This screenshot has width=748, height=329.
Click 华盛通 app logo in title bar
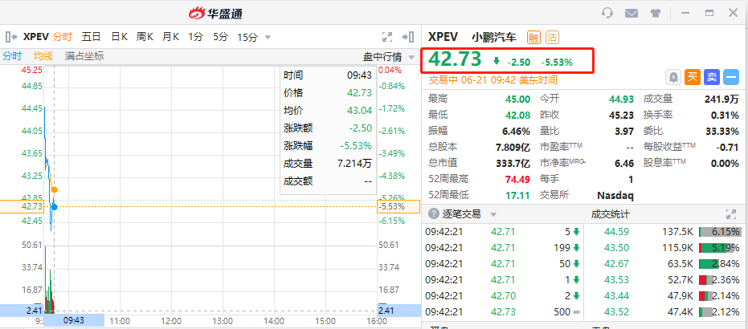click(x=215, y=13)
